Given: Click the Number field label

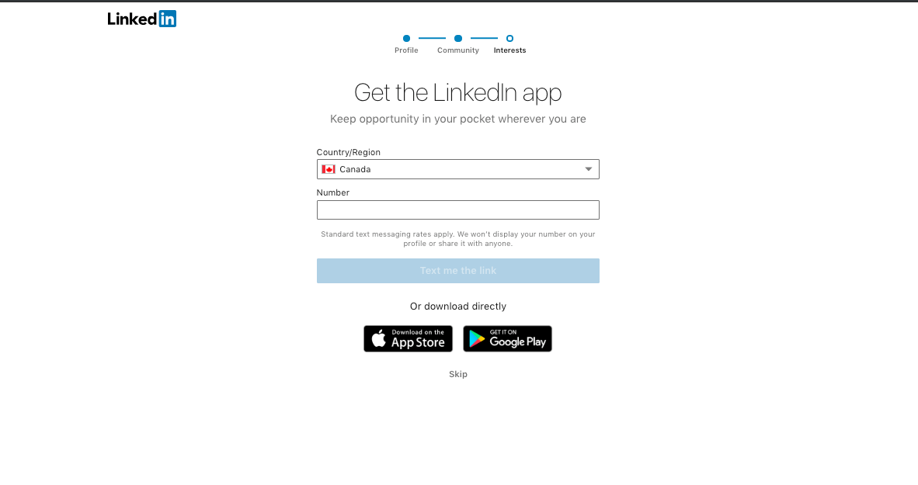Looking at the screenshot, I should point(333,192).
